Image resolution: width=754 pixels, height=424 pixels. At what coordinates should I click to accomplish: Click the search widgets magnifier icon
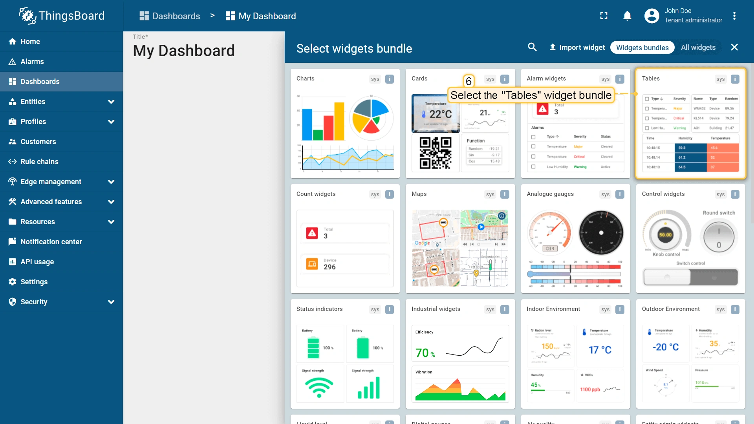pyautogui.click(x=532, y=47)
